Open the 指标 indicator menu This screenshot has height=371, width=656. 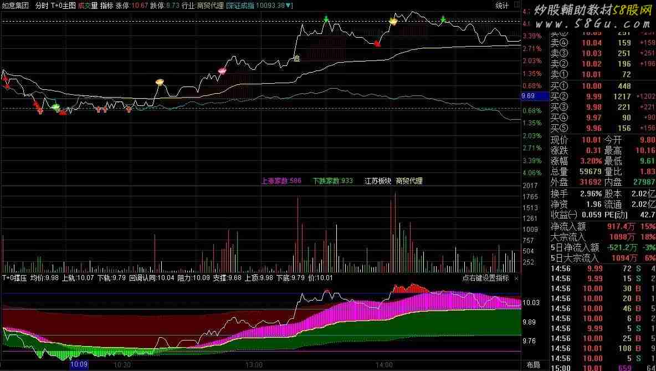[107, 6]
